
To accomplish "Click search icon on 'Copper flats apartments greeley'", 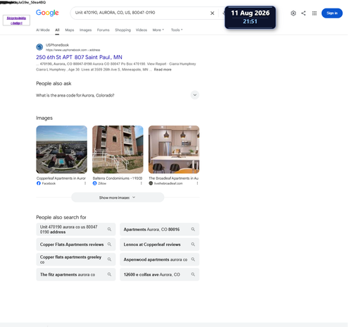I will tap(109, 259).
